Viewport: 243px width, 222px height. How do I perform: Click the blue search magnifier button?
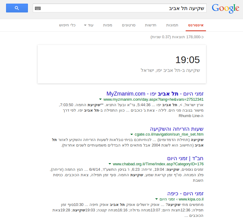coord(17,8)
